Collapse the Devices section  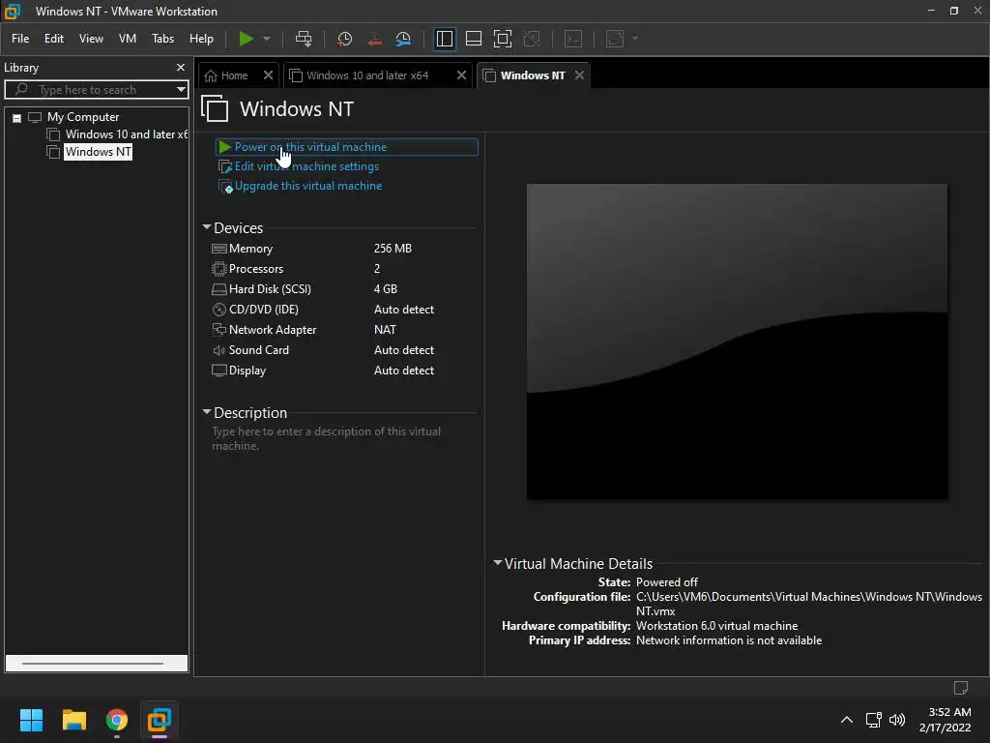tap(207, 226)
